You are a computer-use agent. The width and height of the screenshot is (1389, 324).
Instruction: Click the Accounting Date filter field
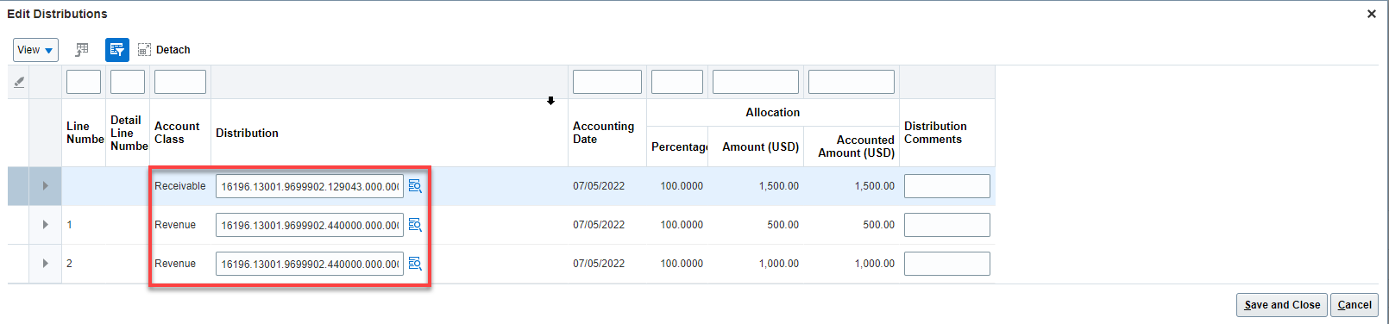click(x=607, y=82)
